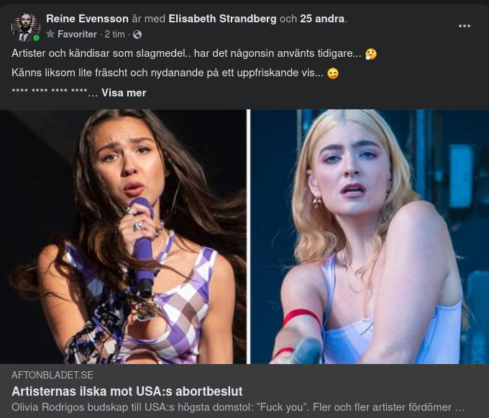Screen dimensions: 489x418
Task: Click Reine Evensson's profile picture
Action: (25, 26)
